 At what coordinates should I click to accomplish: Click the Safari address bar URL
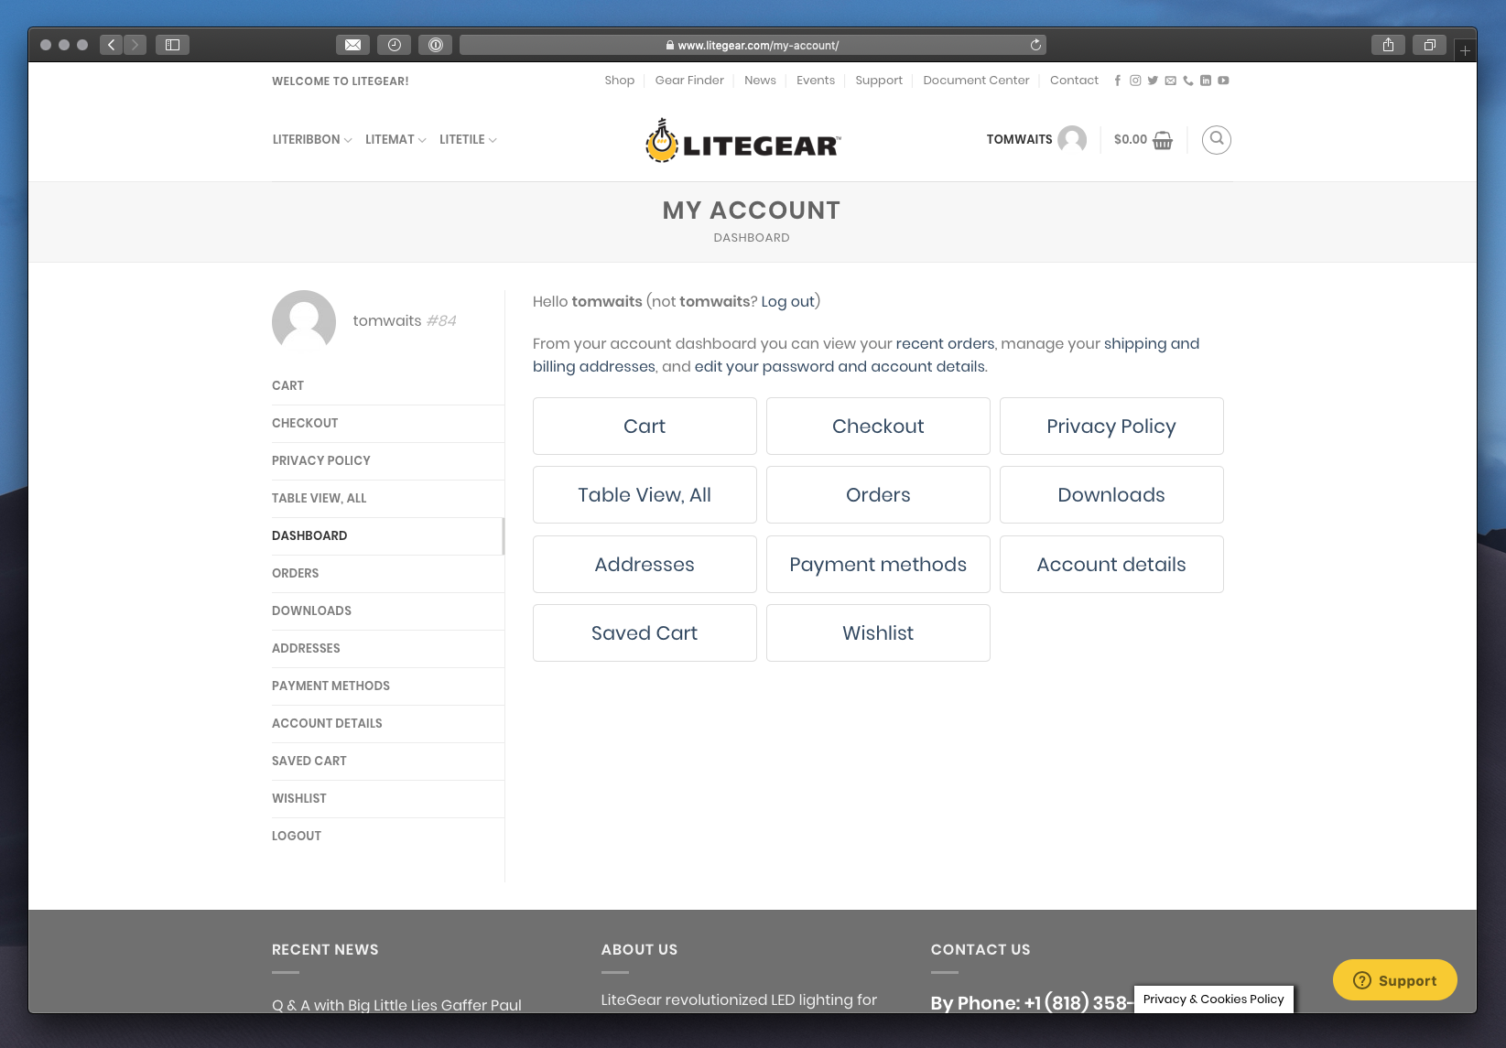click(753, 45)
